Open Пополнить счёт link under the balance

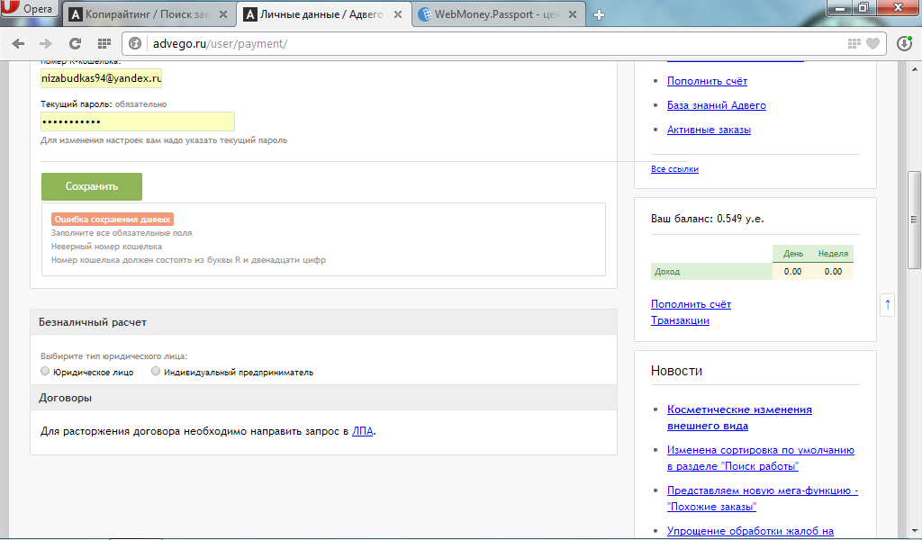tap(691, 304)
